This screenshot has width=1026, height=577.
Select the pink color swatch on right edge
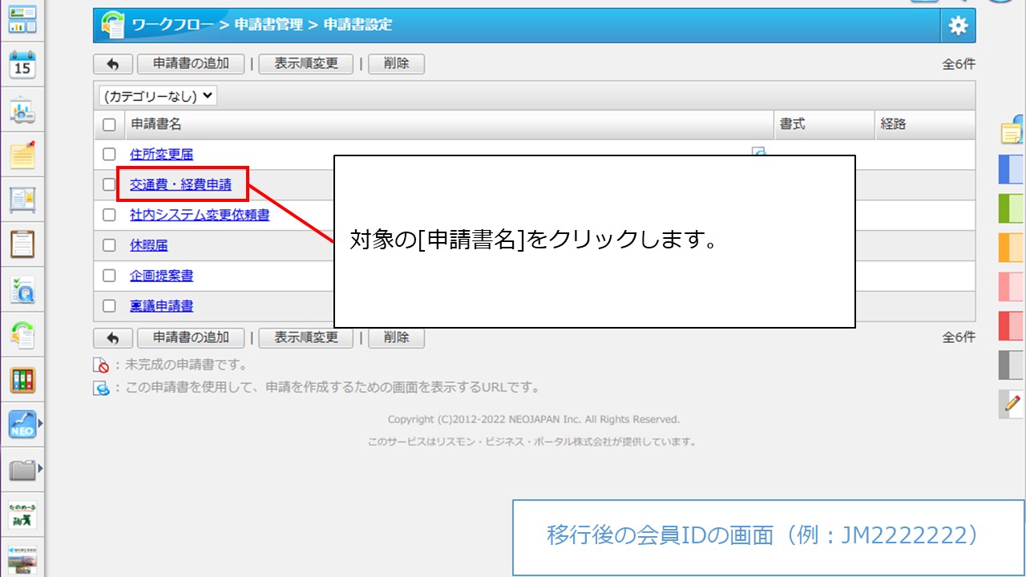coord(1012,287)
